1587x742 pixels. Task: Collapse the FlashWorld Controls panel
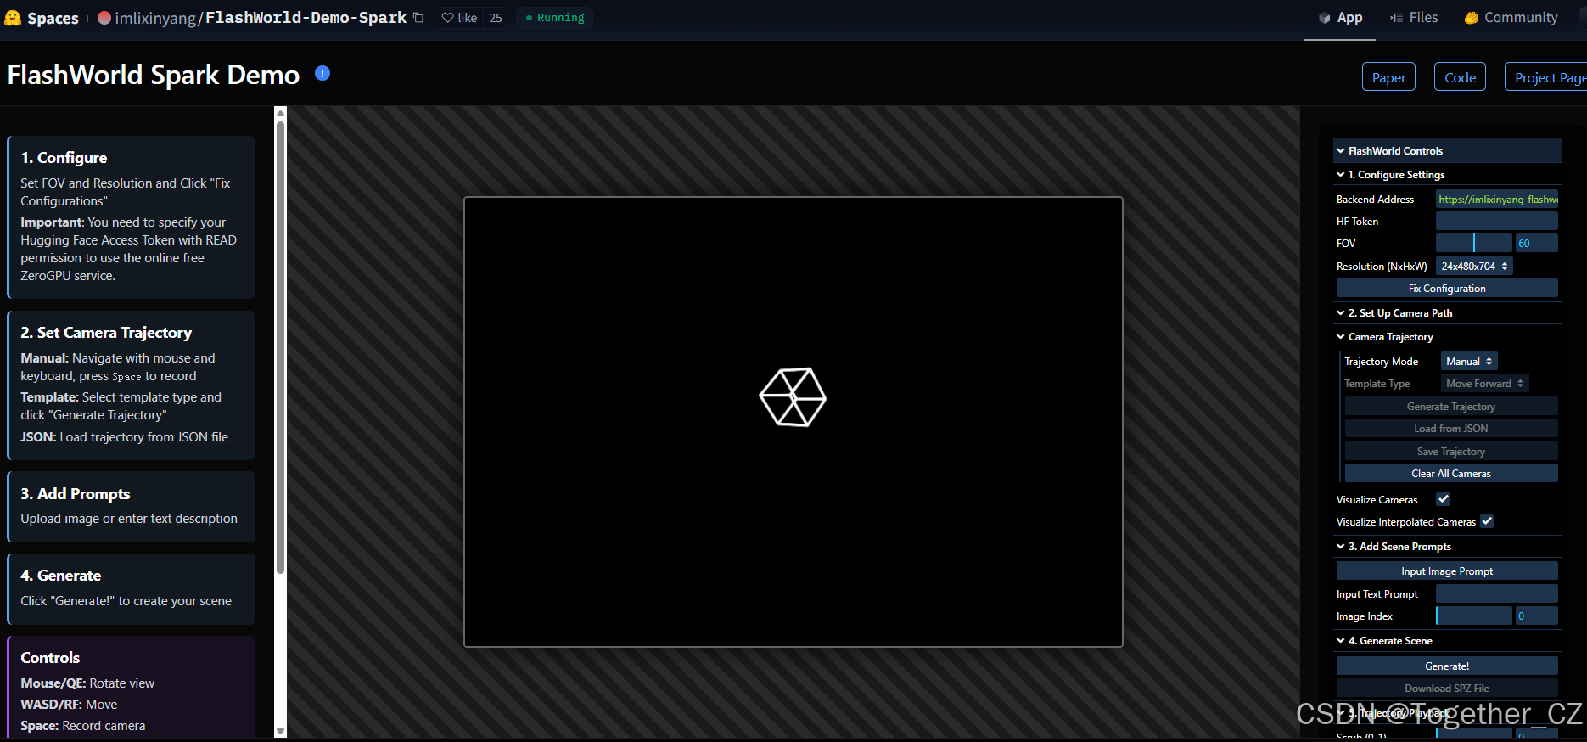pyautogui.click(x=1447, y=150)
